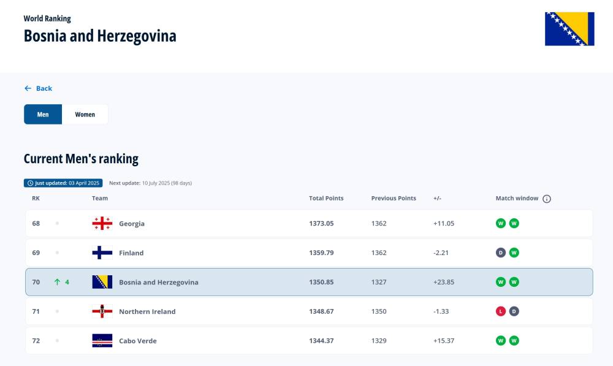Click the Match window info icon

(x=547, y=199)
